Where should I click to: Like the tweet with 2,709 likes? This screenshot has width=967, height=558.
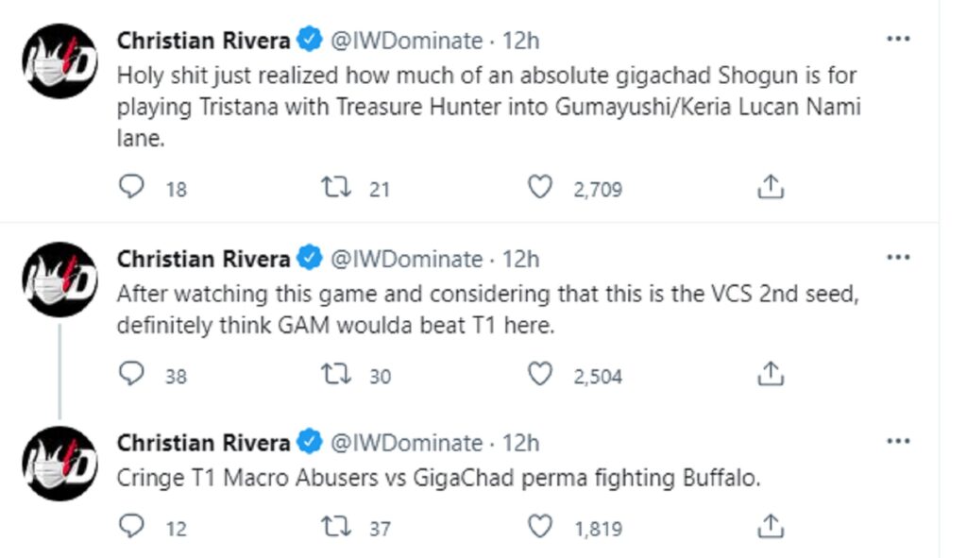tap(539, 188)
